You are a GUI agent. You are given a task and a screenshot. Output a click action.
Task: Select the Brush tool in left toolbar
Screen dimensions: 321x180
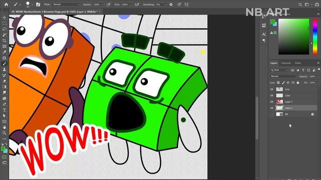pyautogui.click(x=5, y=63)
